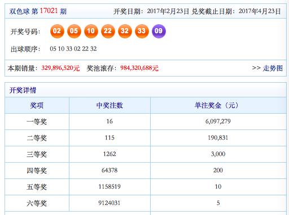Screen dimensions: 289x215
Task: Click red ball number 05
Action: pyautogui.click(x=74, y=31)
